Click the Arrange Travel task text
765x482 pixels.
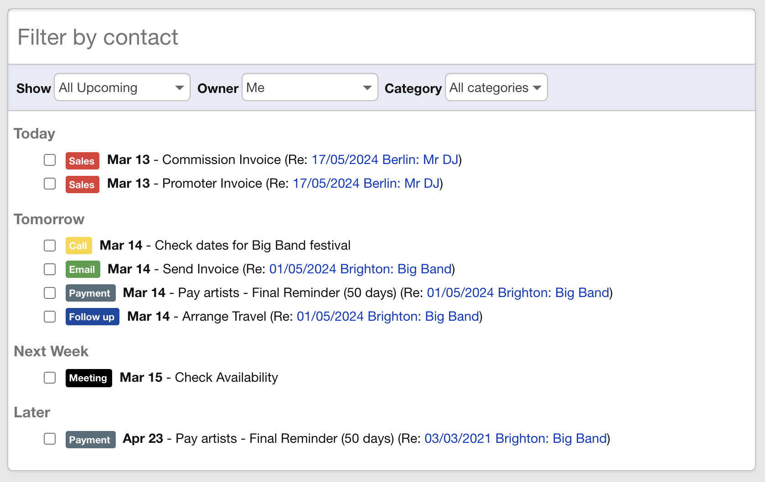click(224, 317)
